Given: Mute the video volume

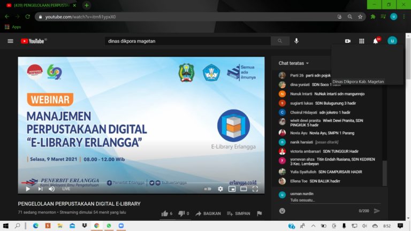Looking at the screenshot, I should 51,189.
